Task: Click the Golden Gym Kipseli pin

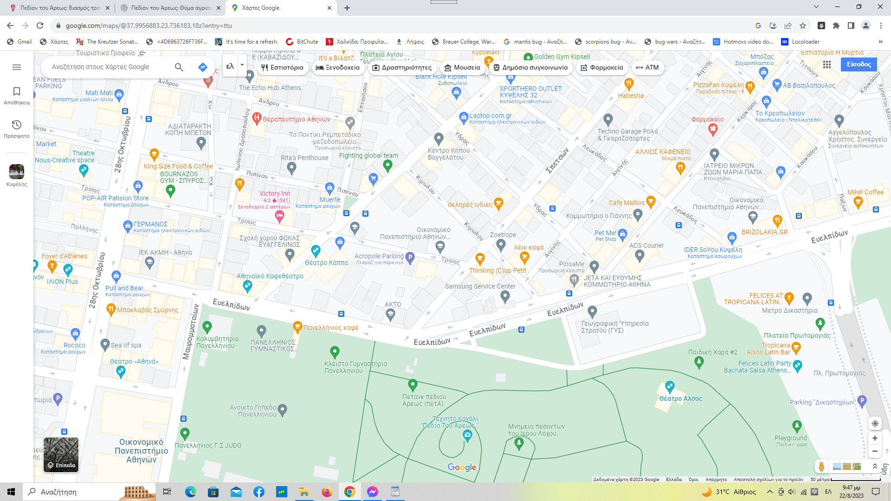Action: click(528, 57)
